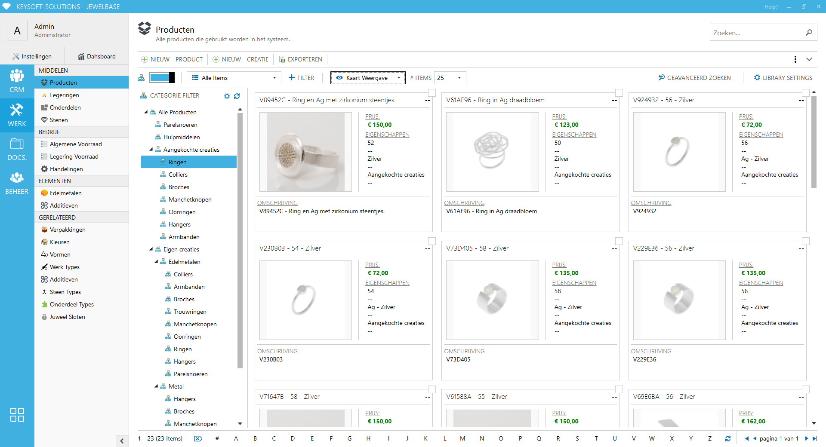Tick checkbox on V73D405 product card

click(x=619, y=241)
